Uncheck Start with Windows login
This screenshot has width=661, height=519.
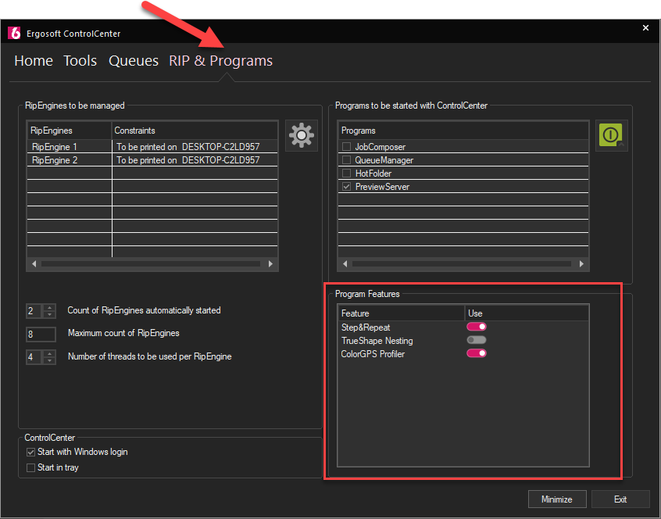[30, 453]
